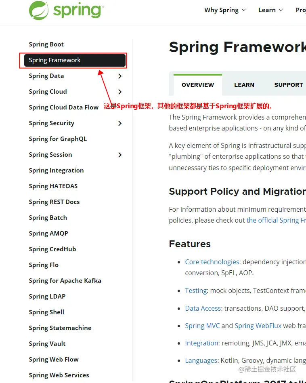
Task: Open Spring Data project page
Action: [46, 76]
